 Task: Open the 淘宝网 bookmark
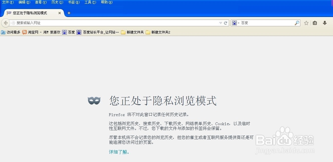pos(41,32)
